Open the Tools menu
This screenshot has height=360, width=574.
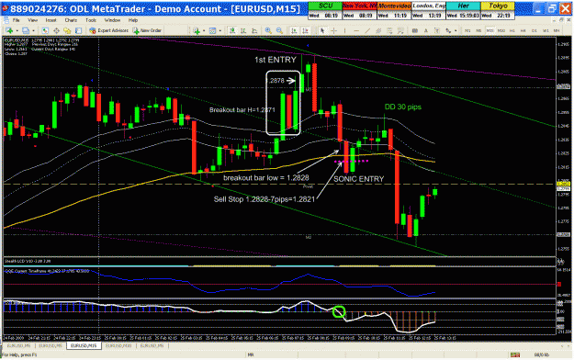click(90, 20)
